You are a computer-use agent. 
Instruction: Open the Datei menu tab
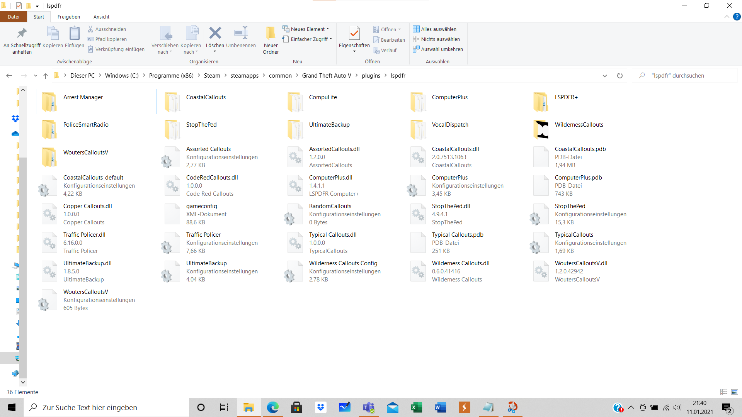click(x=13, y=17)
